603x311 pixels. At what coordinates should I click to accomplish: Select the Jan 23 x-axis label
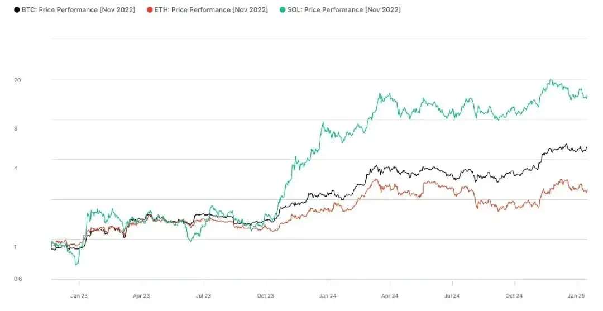click(x=80, y=296)
